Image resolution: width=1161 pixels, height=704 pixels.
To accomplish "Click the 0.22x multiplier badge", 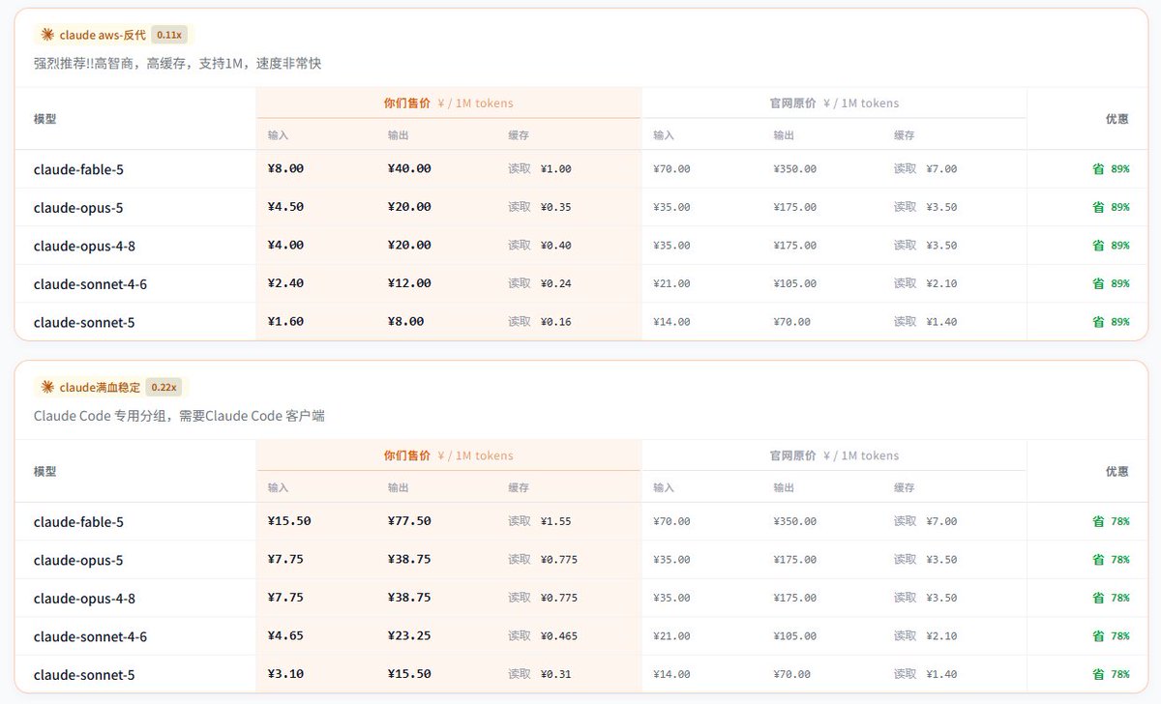I will tap(164, 387).
